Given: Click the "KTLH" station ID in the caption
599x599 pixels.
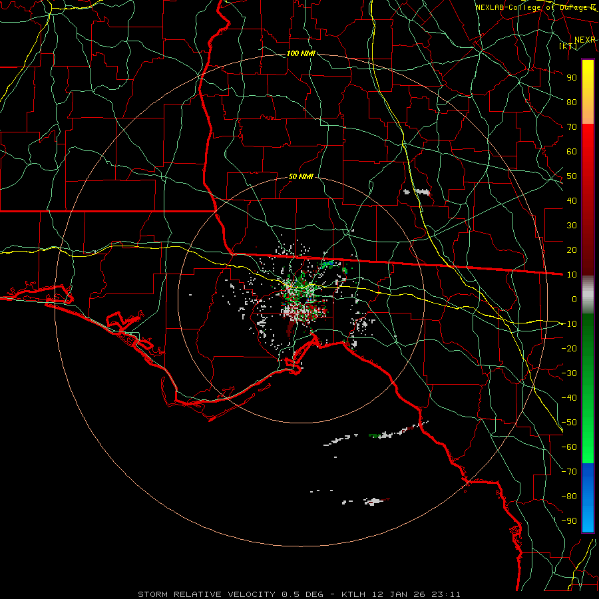Looking at the screenshot, I should click(x=353, y=594).
